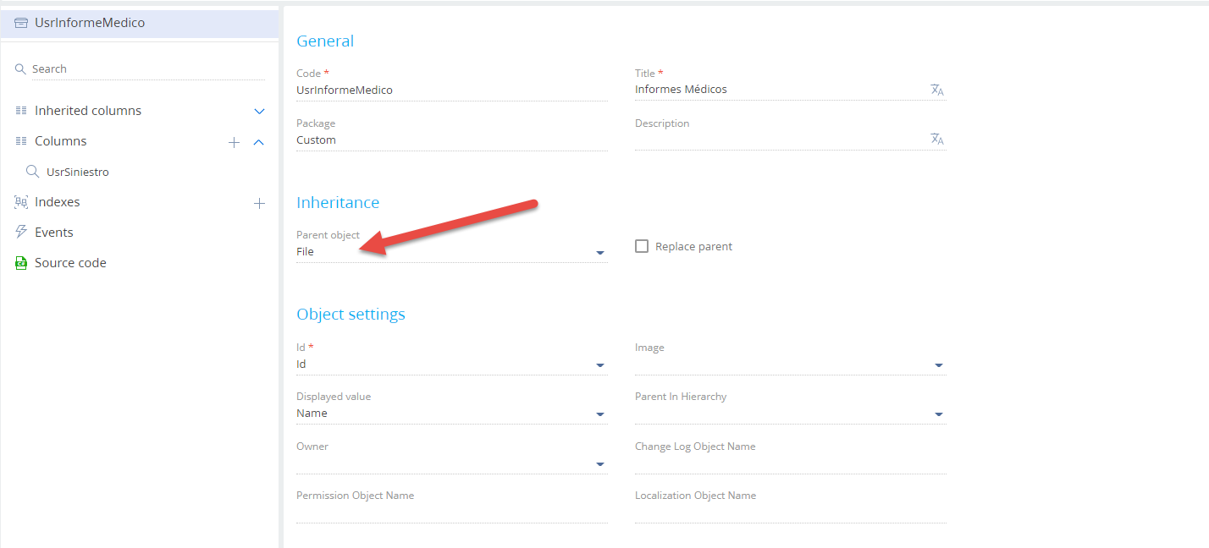
Task: Add a new column with plus icon
Action: [235, 142]
